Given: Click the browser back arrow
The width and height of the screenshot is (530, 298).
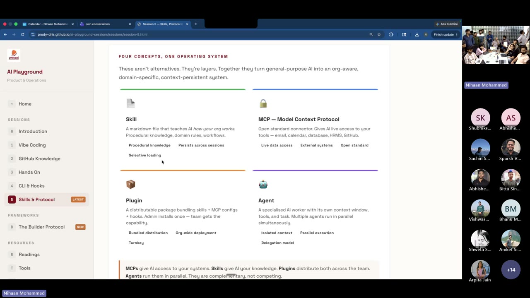Looking at the screenshot, I should coord(5,34).
